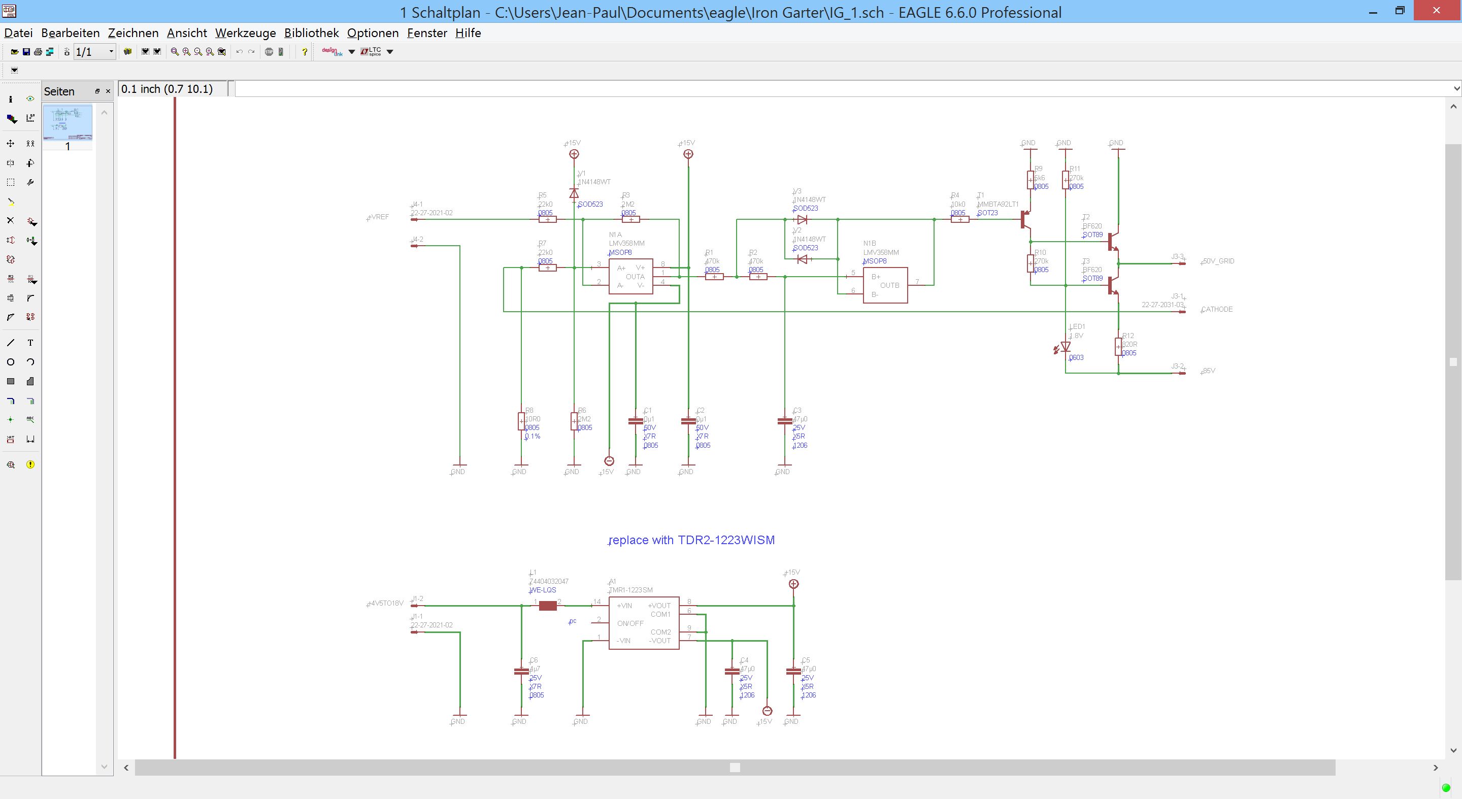Expand the designlink dropdown arrow
Screen dimensions: 1462x799
coord(351,52)
